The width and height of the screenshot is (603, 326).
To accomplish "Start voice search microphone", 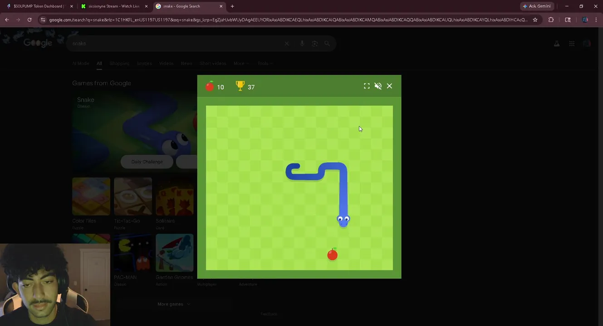I will [x=302, y=43].
